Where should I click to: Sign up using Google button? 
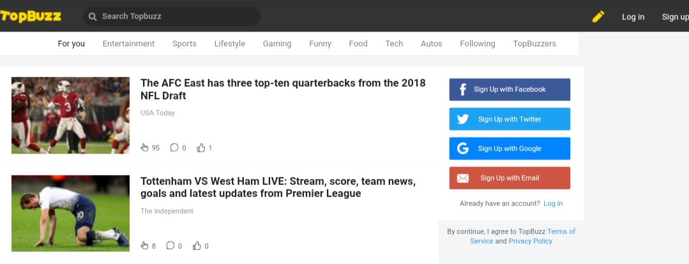tap(510, 148)
